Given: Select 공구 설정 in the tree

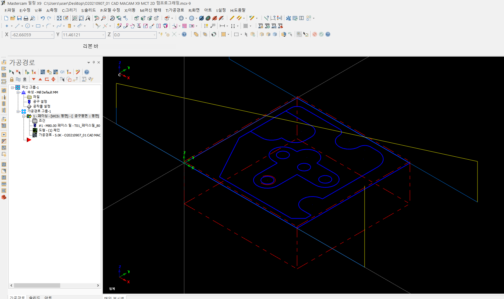Looking at the screenshot, I should [x=40, y=102].
